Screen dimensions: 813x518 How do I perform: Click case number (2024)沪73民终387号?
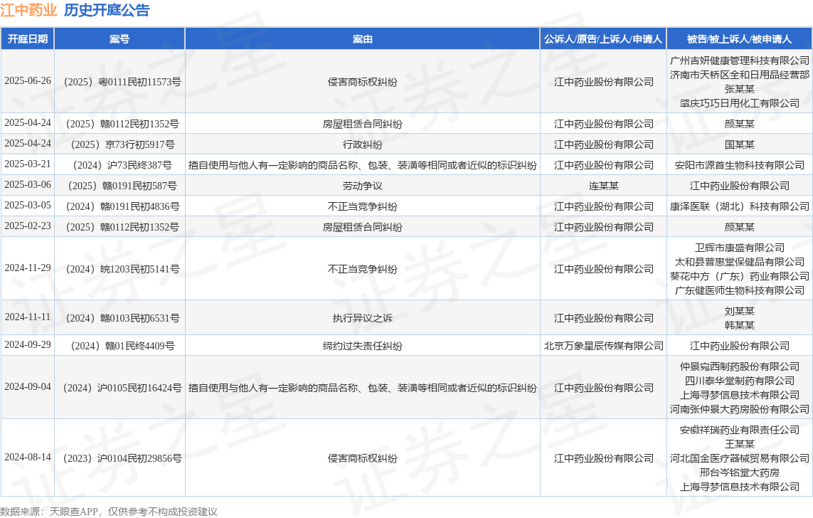[x=119, y=165]
